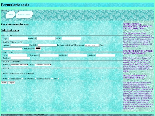Image resolution: width=155 pixels, height=116 pixels.
Task: Click the Jorge Domínguez Berenguer footer text
Action: coord(22,115)
